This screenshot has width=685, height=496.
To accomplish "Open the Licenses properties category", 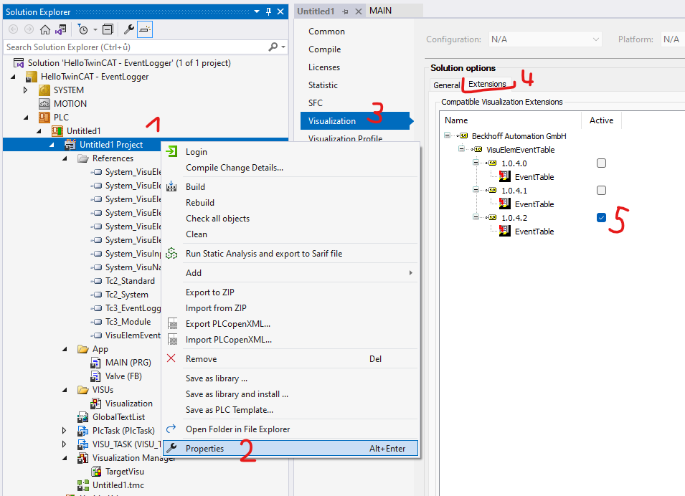I will (323, 67).
